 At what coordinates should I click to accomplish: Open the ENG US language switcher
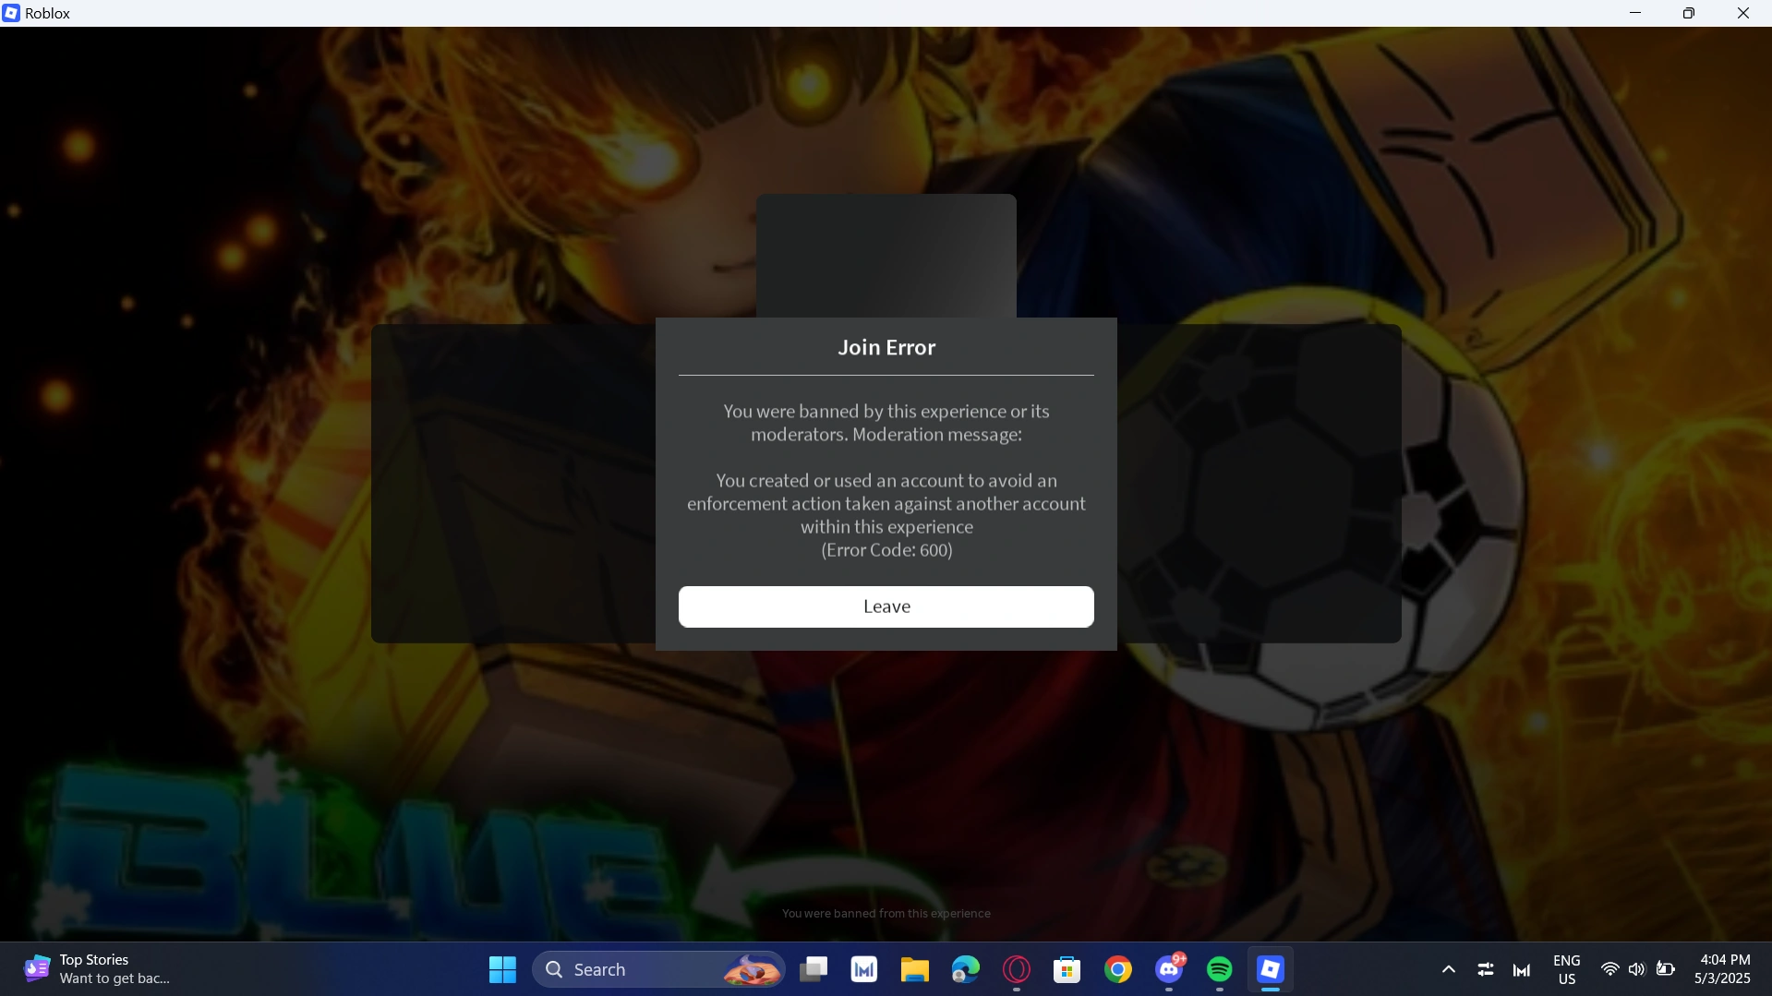click(1567, 969)
